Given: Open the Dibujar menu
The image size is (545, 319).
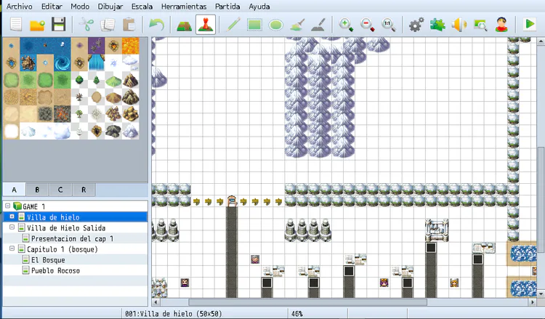Looking at the screenshot, I should [110, 7].
